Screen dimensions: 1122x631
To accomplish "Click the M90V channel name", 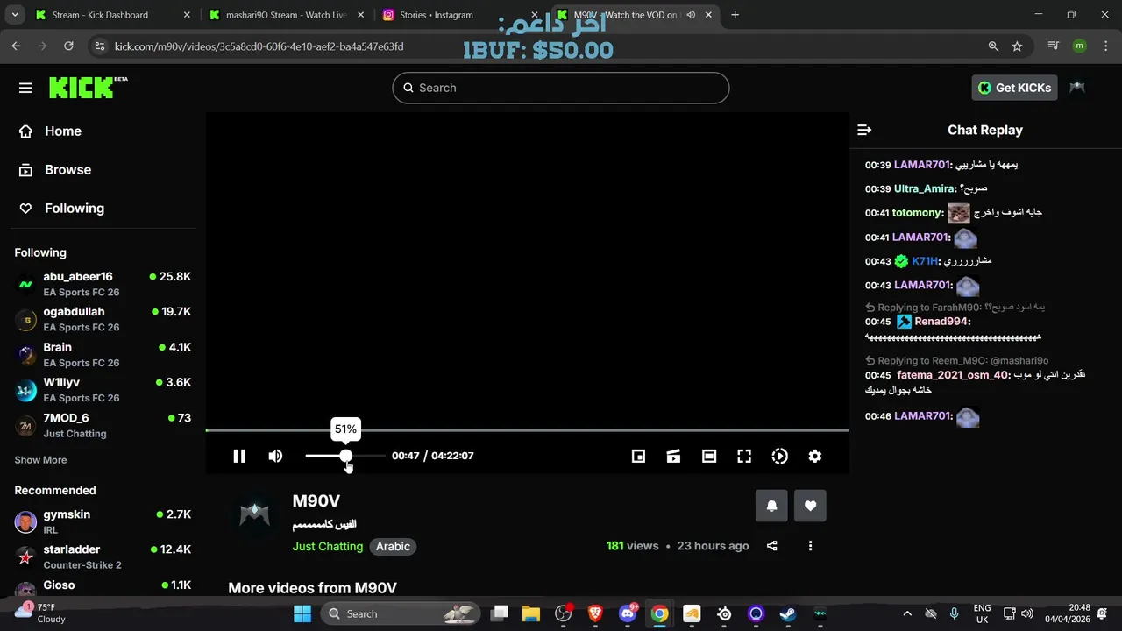I will pyautogui.click(x=316, y=501).
